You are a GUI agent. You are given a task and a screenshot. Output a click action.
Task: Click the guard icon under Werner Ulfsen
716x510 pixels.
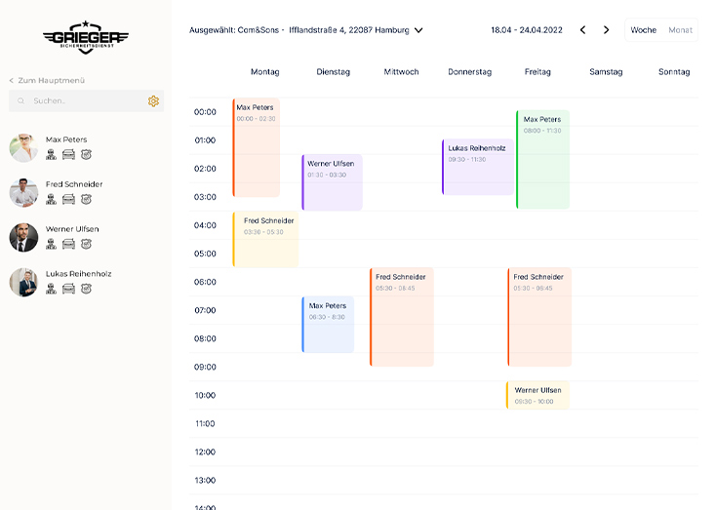51,244
